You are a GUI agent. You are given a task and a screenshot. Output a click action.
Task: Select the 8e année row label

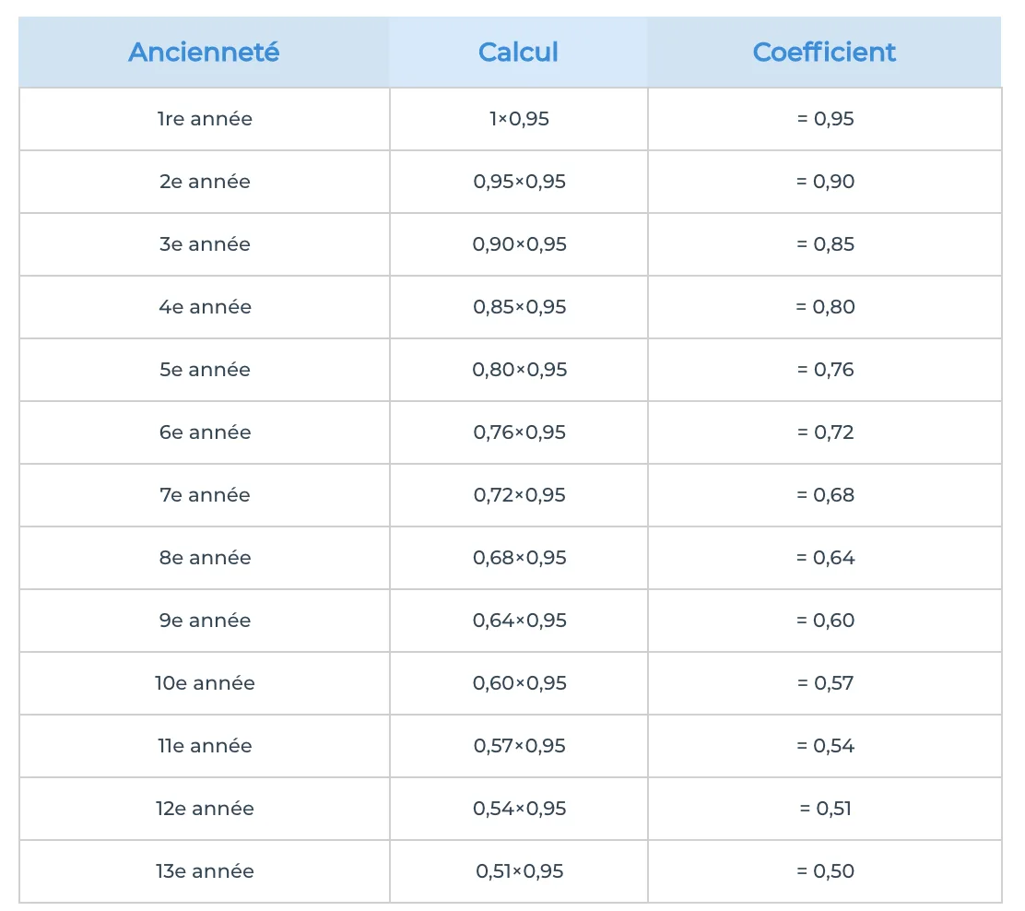coord(205,558)
